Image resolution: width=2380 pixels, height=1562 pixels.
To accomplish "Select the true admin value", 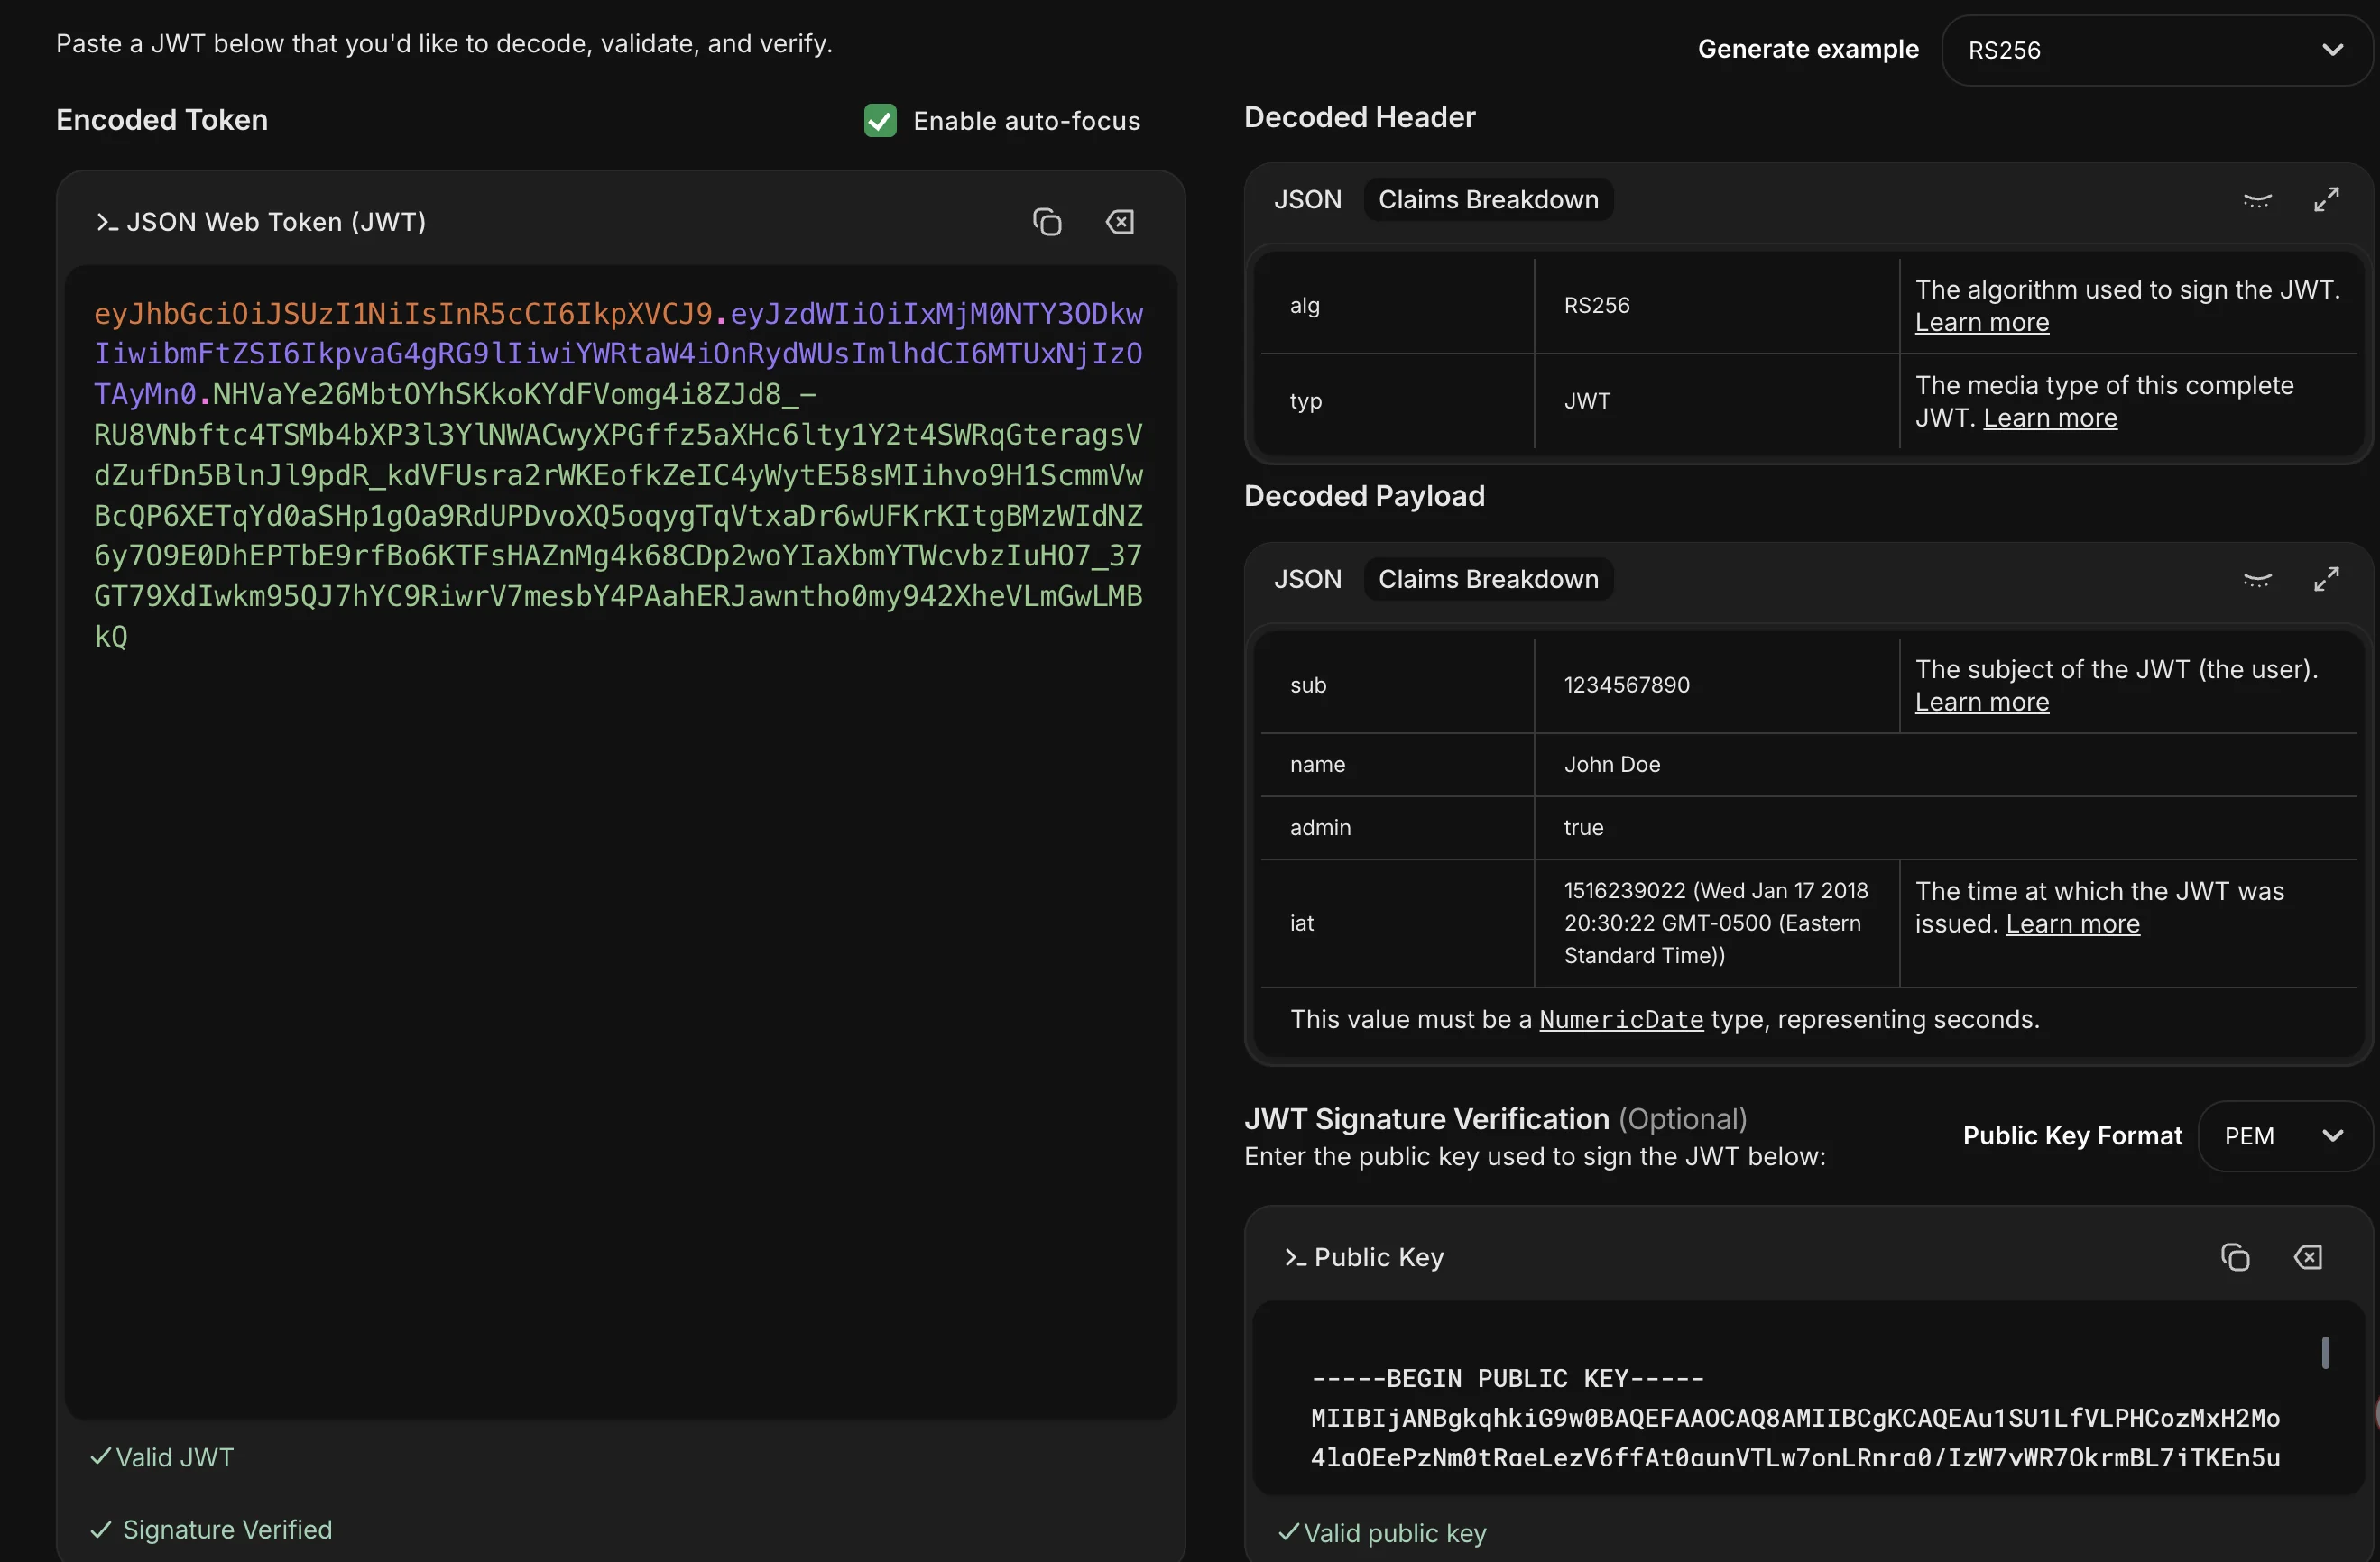I will click(1583, 828).
